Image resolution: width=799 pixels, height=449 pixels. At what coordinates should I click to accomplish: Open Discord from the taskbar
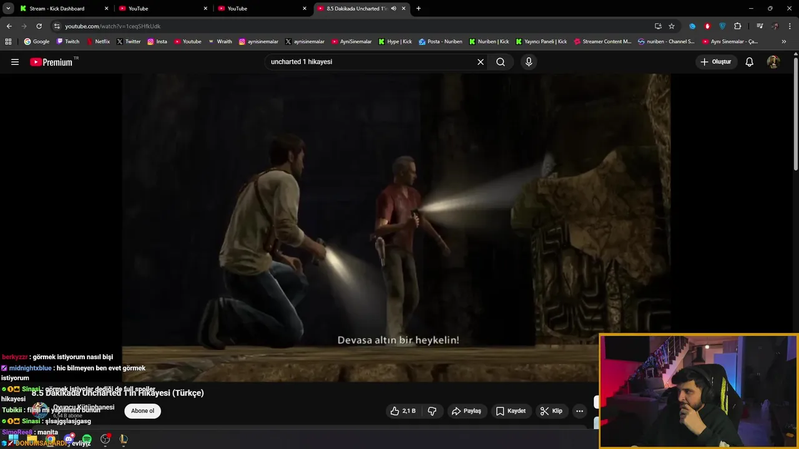(x=69, y=440)
